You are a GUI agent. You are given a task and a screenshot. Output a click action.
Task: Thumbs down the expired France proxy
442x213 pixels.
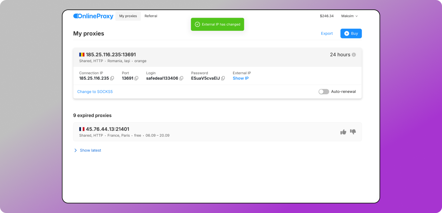tap(353, 132)
